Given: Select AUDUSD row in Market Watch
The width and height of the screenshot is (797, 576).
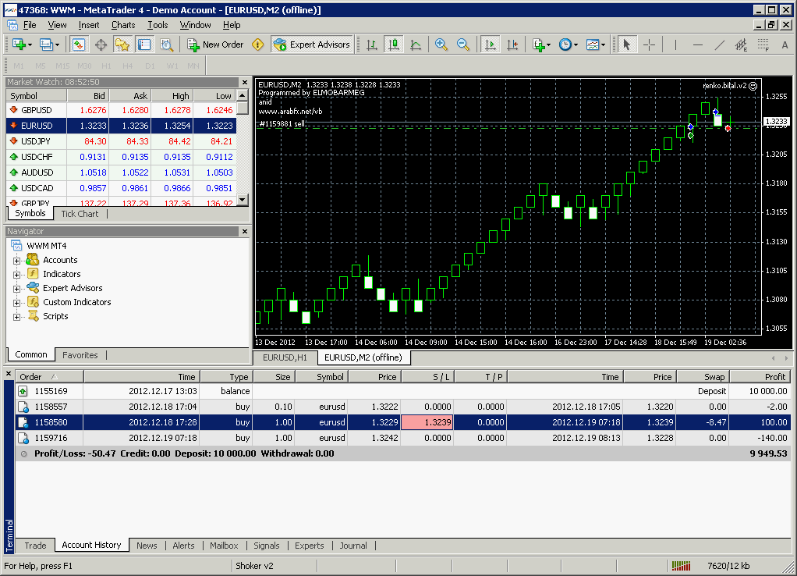Looking at the screenshot, I should (122, 172).
